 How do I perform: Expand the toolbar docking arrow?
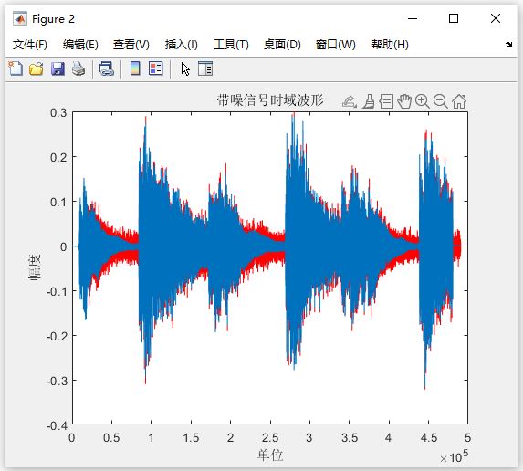509,44
